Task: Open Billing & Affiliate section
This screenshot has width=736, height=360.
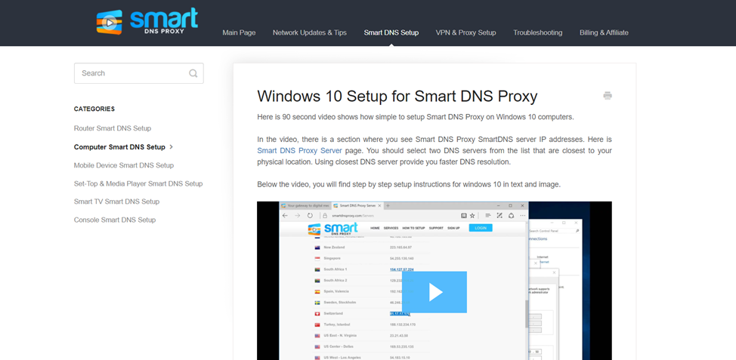Action: click(x=604, y=32)
